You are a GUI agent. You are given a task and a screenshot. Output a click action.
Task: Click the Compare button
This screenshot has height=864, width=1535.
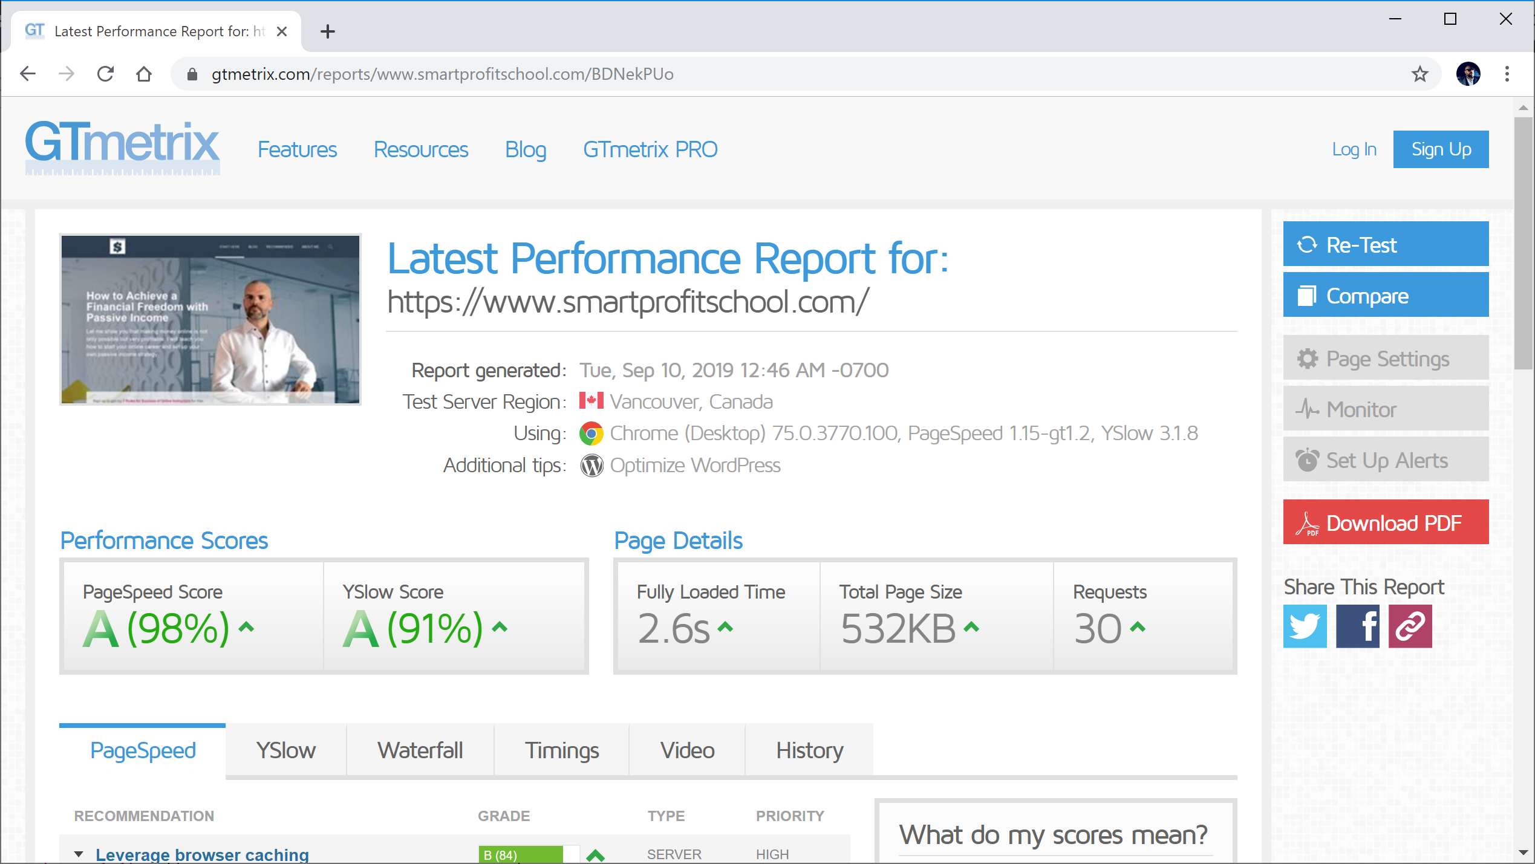pyautogui.click(x=1386, y=295)
